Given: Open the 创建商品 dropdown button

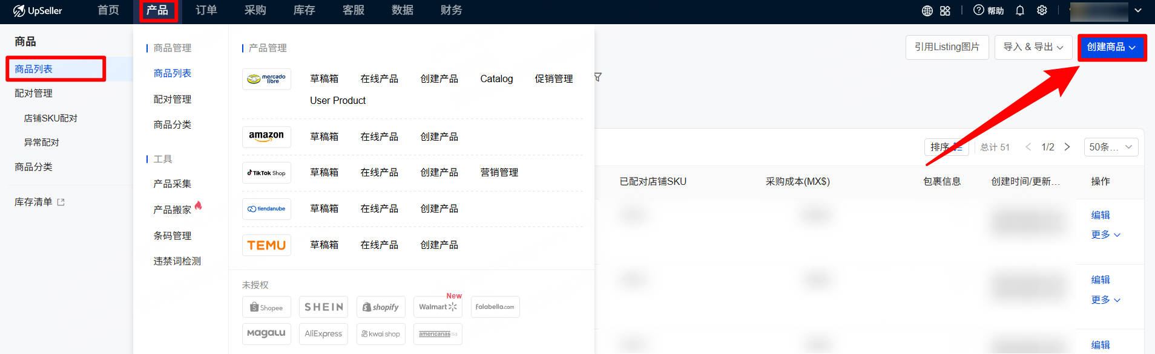Looking at the screenshot, I should 1111,47.
